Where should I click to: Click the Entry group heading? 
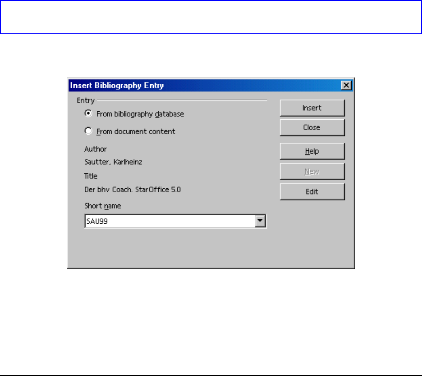[x=86, y=100]
